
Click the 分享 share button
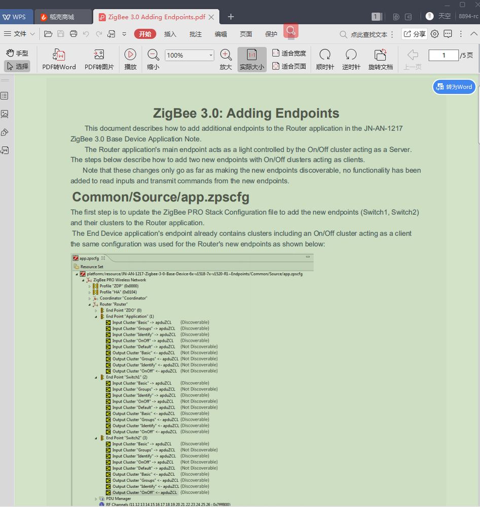point(415,34)
